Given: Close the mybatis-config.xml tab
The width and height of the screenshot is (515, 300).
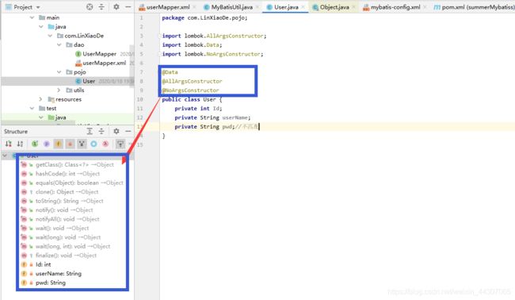Looking at the screenshot, I should click(x=425, y=7).
